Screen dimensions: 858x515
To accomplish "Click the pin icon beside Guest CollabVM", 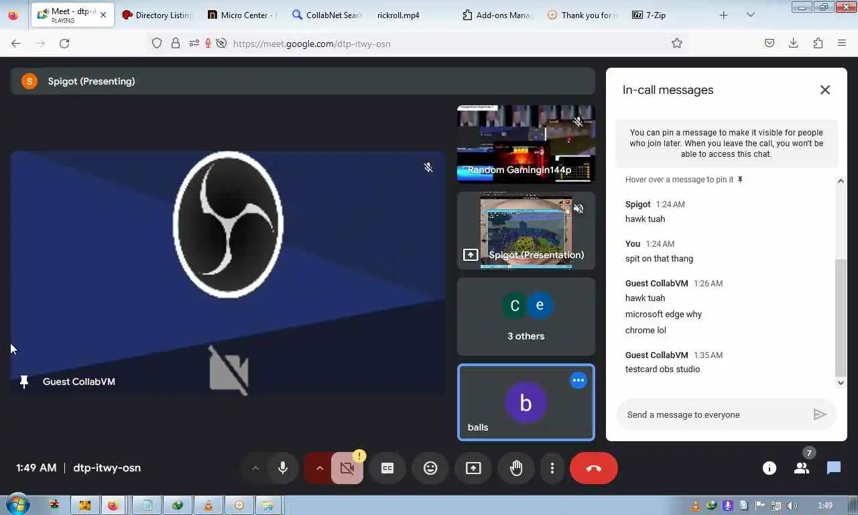I will [24, 382].
